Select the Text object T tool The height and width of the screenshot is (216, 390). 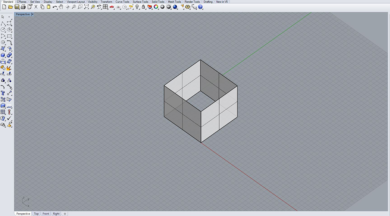3,93
